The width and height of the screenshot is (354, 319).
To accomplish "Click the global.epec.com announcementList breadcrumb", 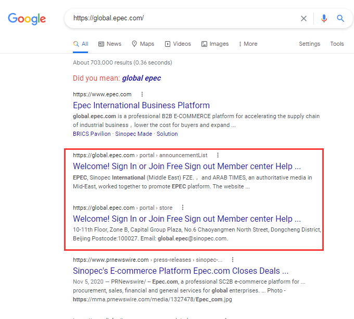I will point(140,155).
